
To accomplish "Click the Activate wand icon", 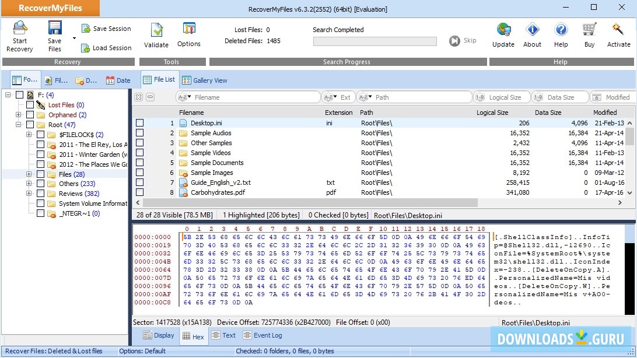I will tap(618, 29).
